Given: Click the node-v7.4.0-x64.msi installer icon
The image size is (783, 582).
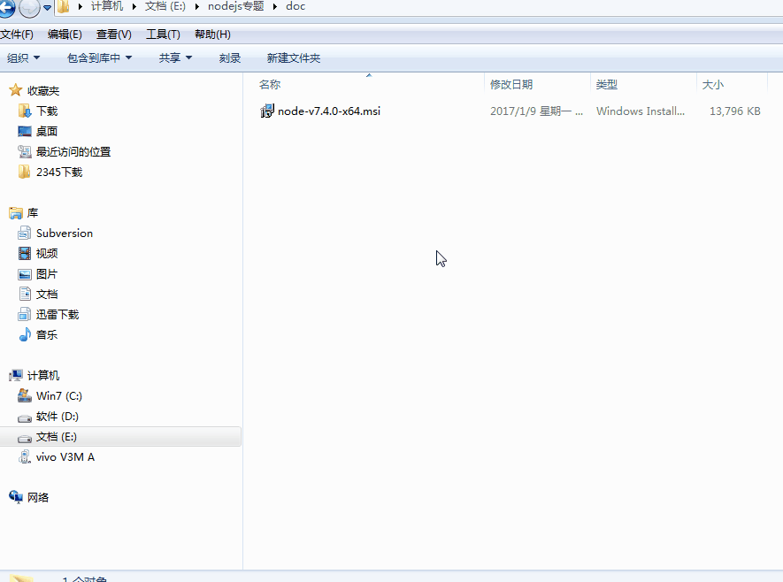Looking at the screenshot, I should click(267, 111).
